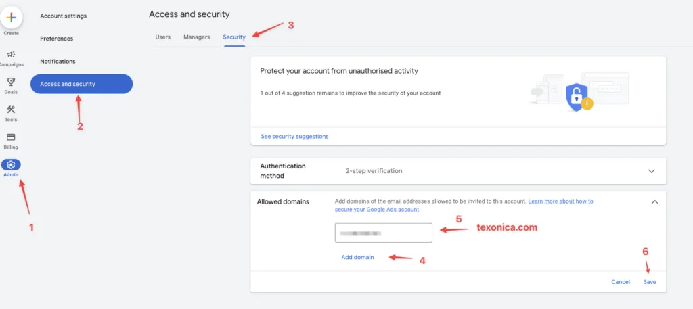This screenshot has height=309, width=693.
Task: Open the Tools wrench icon
Action: [x=11, y=110]
